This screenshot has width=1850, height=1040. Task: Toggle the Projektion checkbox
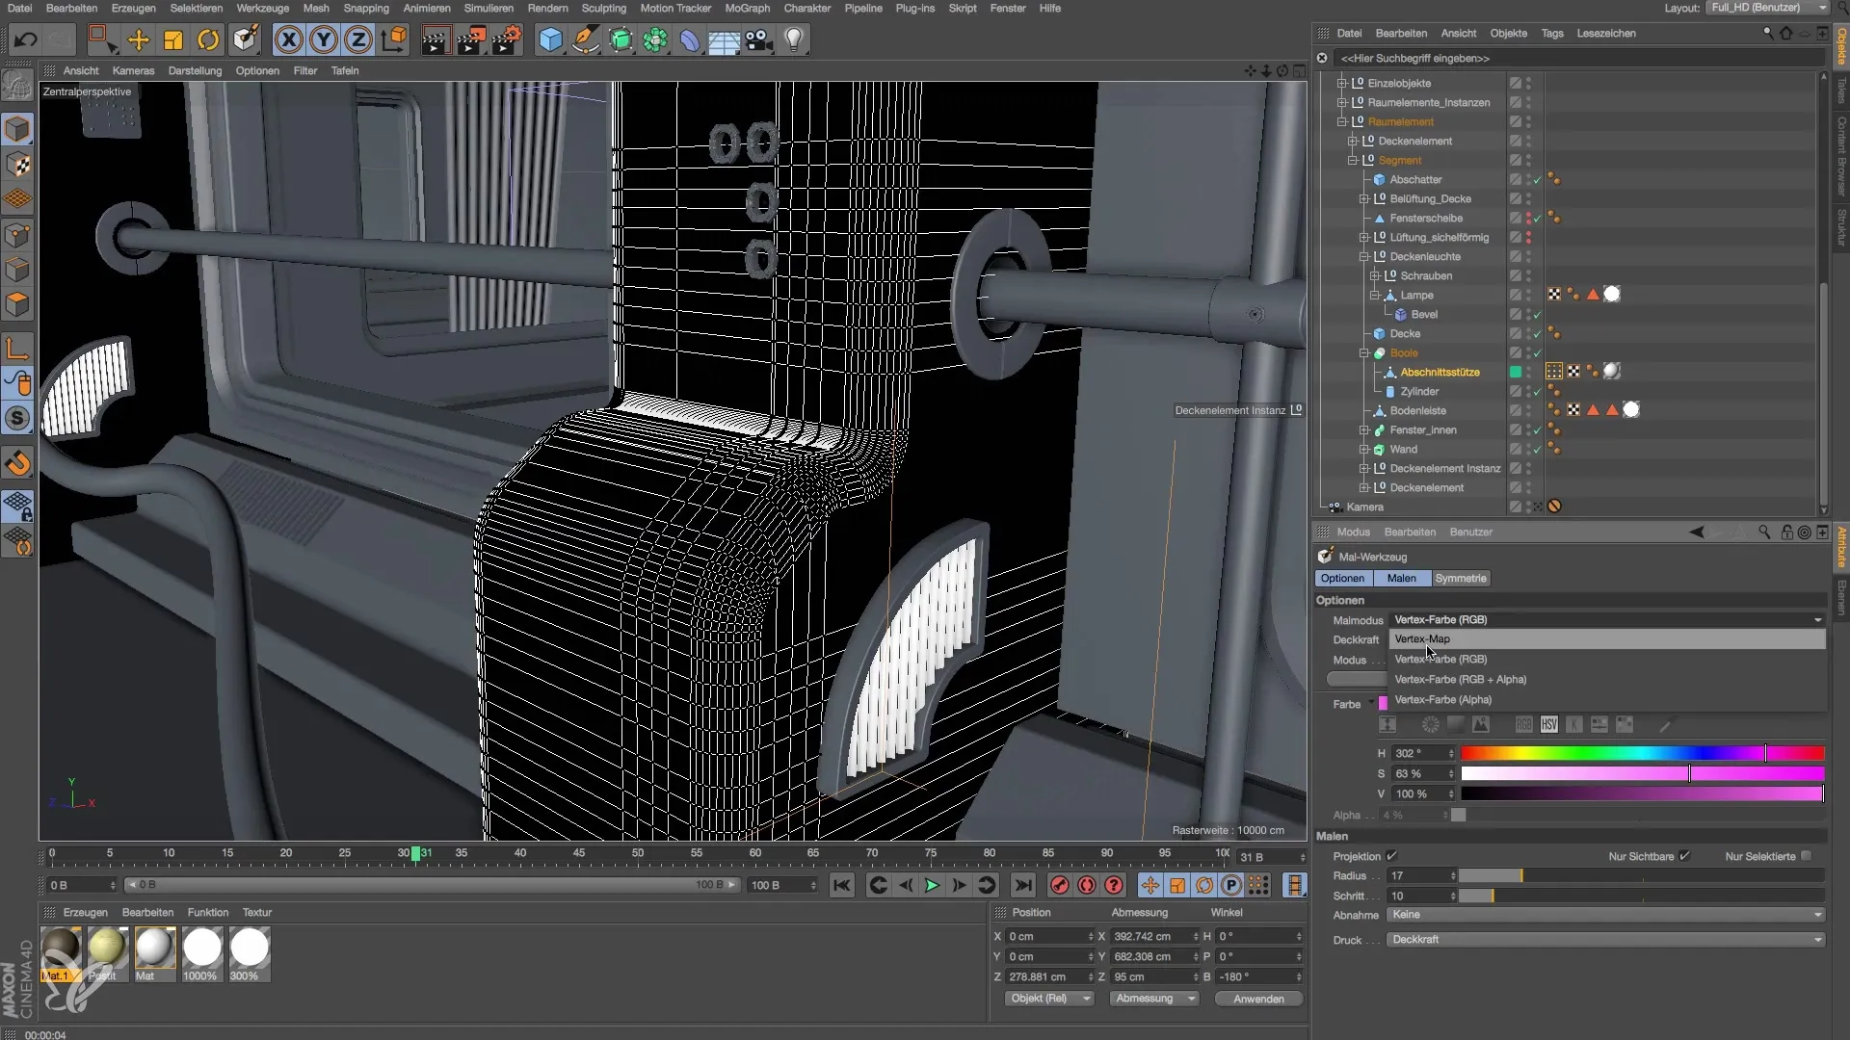click(1391, 856)
